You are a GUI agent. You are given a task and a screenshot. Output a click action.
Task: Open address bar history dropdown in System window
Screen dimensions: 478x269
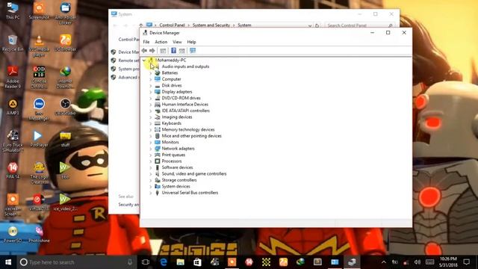pyautogui.click(x=310, y=25)
